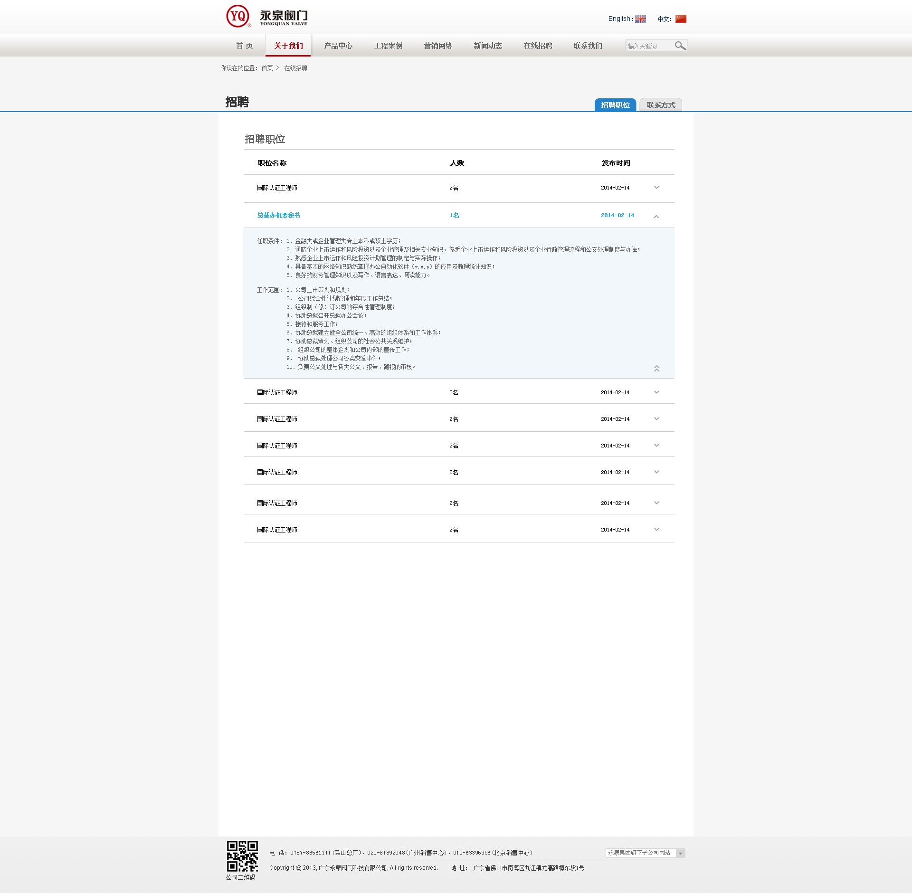
Task: Select the 招聘职位 tab
Action: (x=615, y=105)
